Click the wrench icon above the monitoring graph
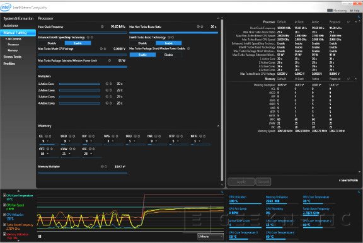This screenshot has width=363, height=243. 222,192
